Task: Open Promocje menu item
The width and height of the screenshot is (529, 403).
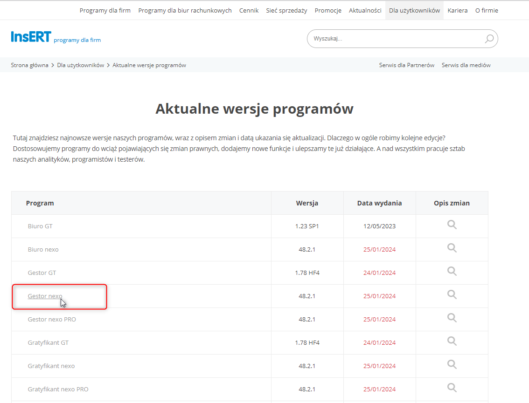Action: coord(328,10)
